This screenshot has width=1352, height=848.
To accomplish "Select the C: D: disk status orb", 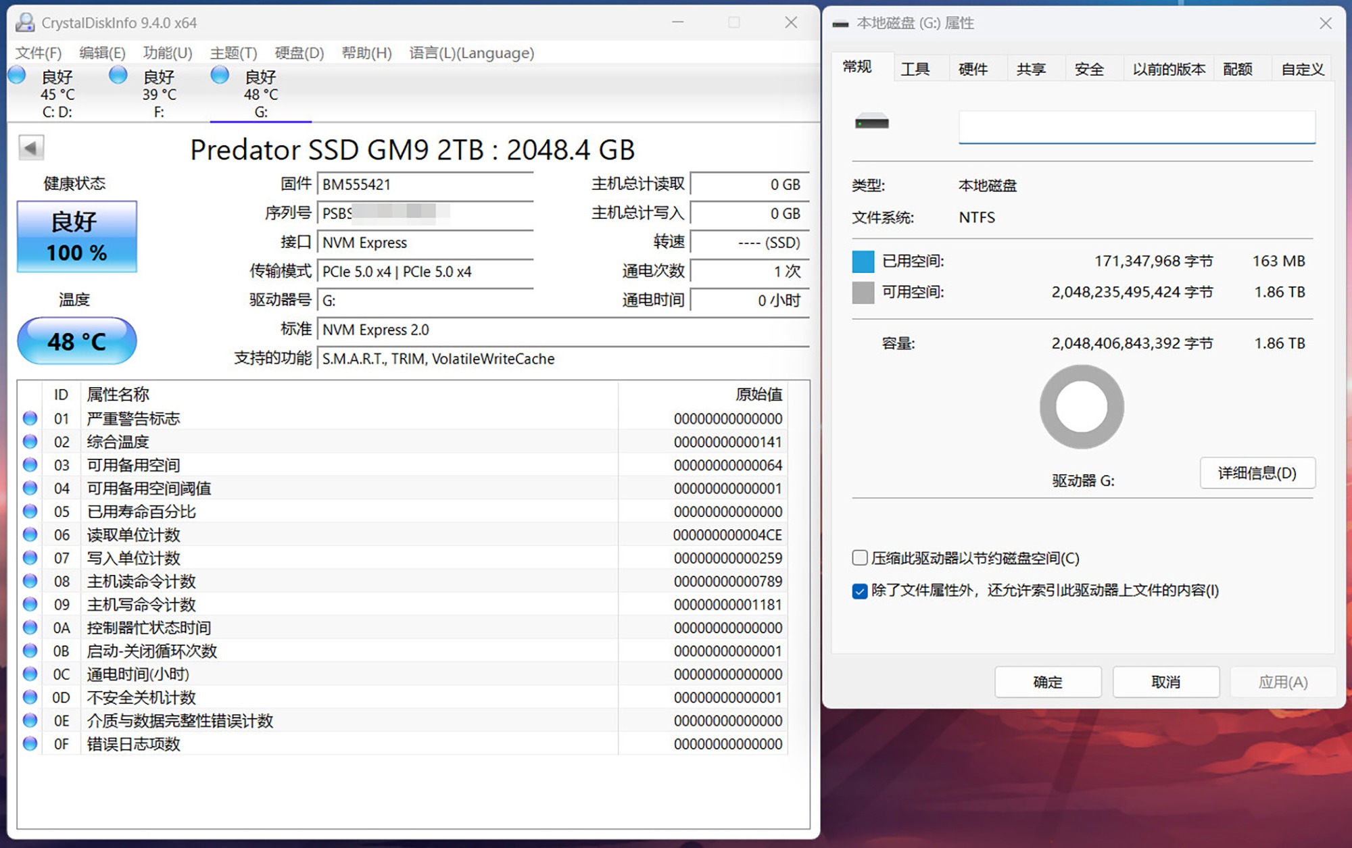I will pyautogui.click(x=17, y=75).
